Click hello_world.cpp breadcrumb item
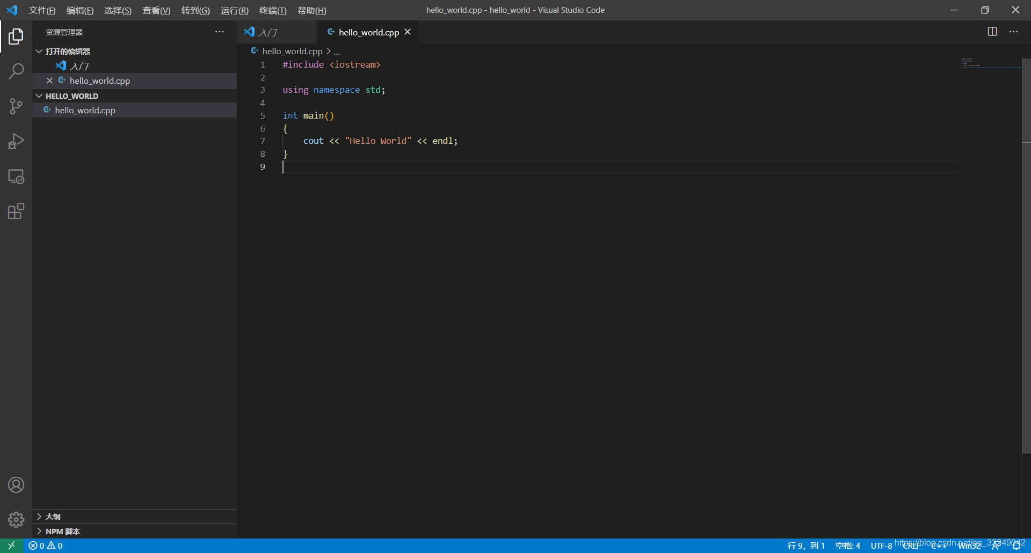The image size is (1031, 553). click(292, 51)
